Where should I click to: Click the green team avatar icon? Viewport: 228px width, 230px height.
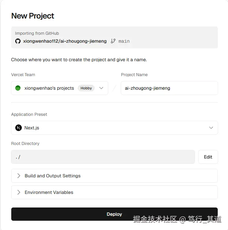coord(18,88)
